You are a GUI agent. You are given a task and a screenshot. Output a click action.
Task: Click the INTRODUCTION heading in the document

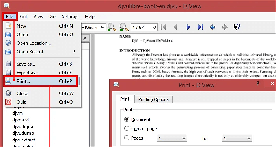tap(135, 51)
